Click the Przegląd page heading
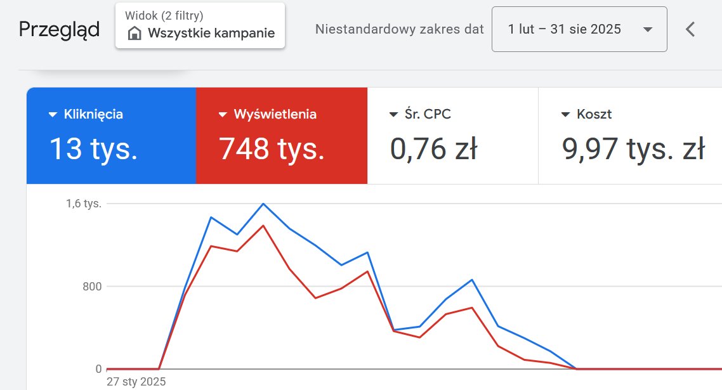722x390 pixels. (x=59, y=30)
